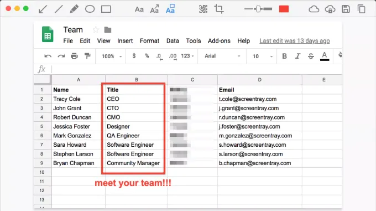Open the Help menu
This screenshot has width=376, height=211.
tap(244, 41)
